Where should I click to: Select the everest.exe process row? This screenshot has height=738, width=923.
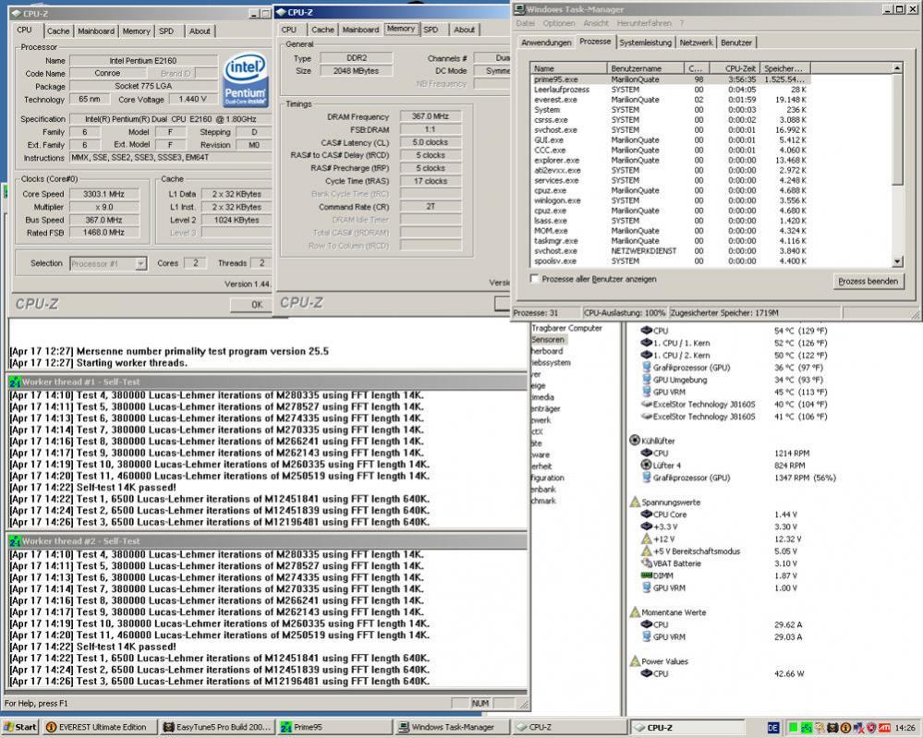coord(670,100)
